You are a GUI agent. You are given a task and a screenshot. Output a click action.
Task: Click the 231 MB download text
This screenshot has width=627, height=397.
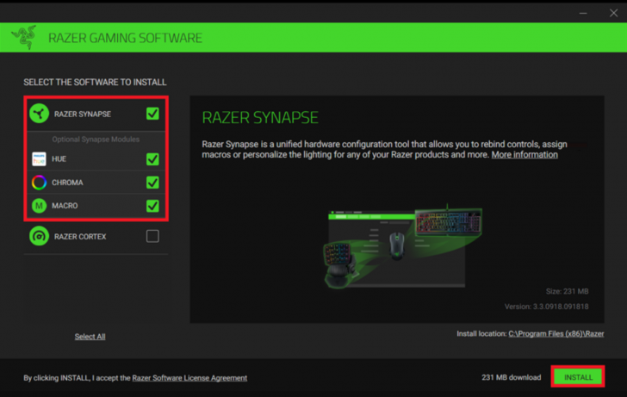[x=511, y=377]
